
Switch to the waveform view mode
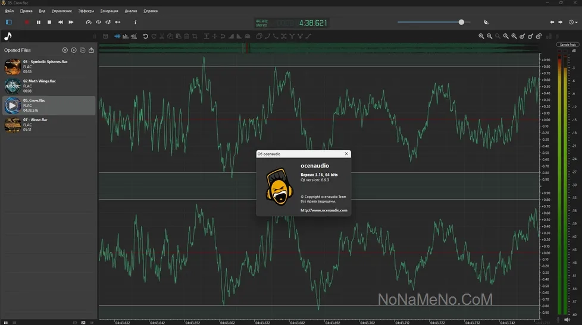point(117,36)
